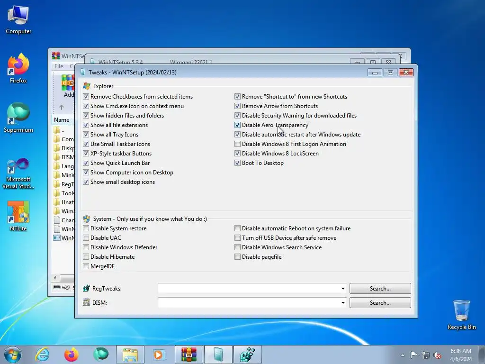The image size is (485, 364).
Task: Switch to WinRAR in the taskbar
Action: pyautogui.click(x=189, y=355)
